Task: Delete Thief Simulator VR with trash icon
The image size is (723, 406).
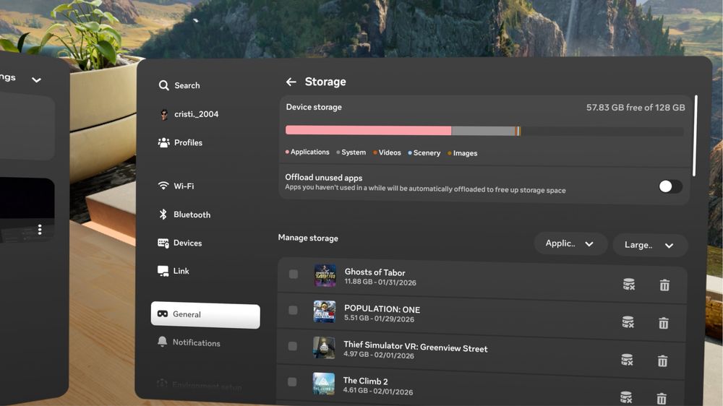Action: coord(662,360)
